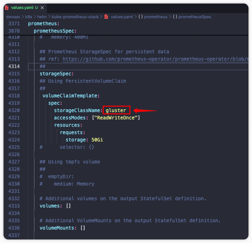Image resolution: width=252 pixels, height=243 pixels.
Task: Click values.yaml in the breadcrumb path
Action: 122,17
